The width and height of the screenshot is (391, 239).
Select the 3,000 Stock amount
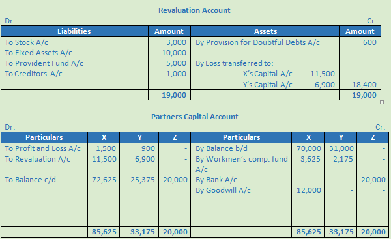pos(176,42)
